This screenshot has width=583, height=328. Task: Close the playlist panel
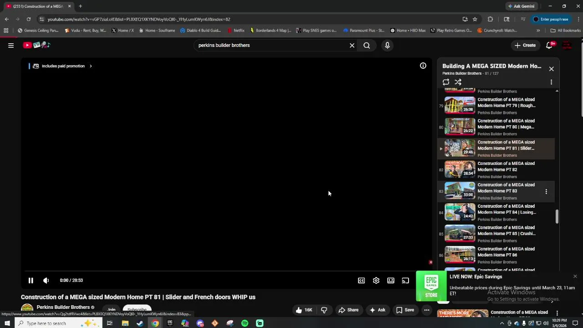(x=551, y=69)
